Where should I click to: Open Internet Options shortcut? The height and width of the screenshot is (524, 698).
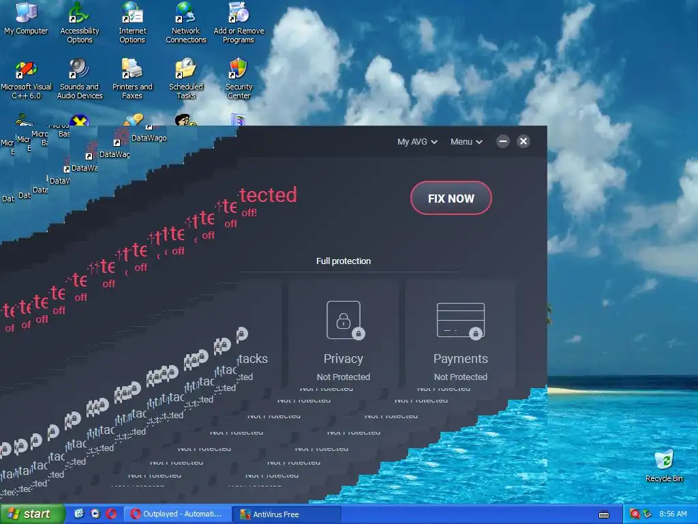click(132, 23)
